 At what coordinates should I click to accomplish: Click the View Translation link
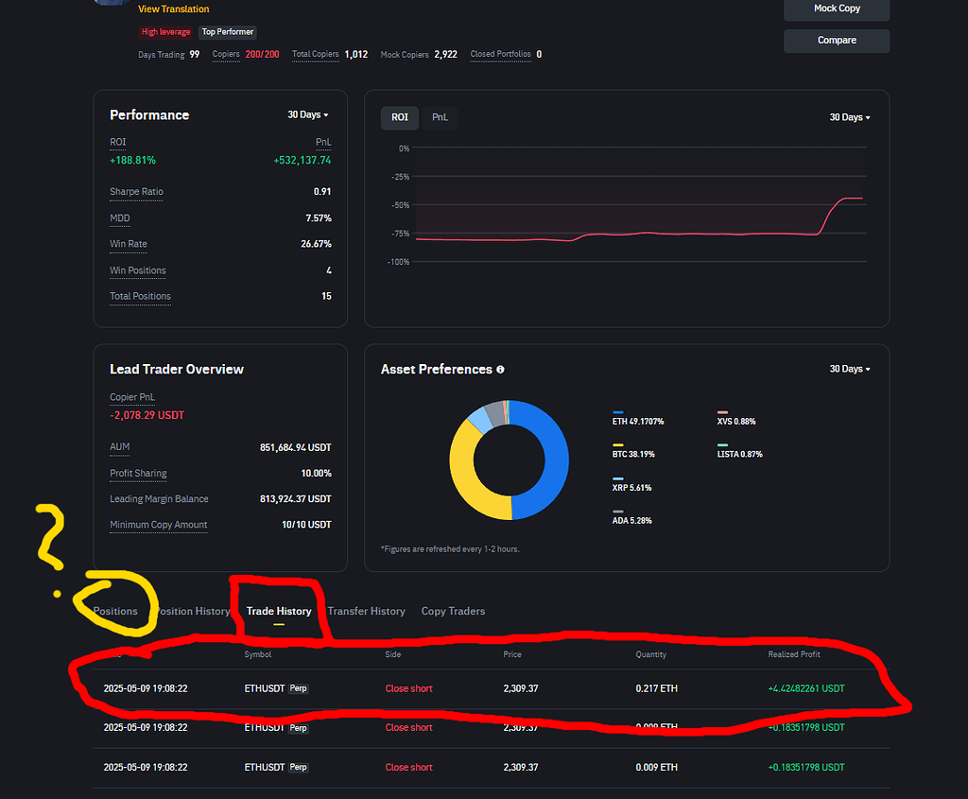coord(173,9)
